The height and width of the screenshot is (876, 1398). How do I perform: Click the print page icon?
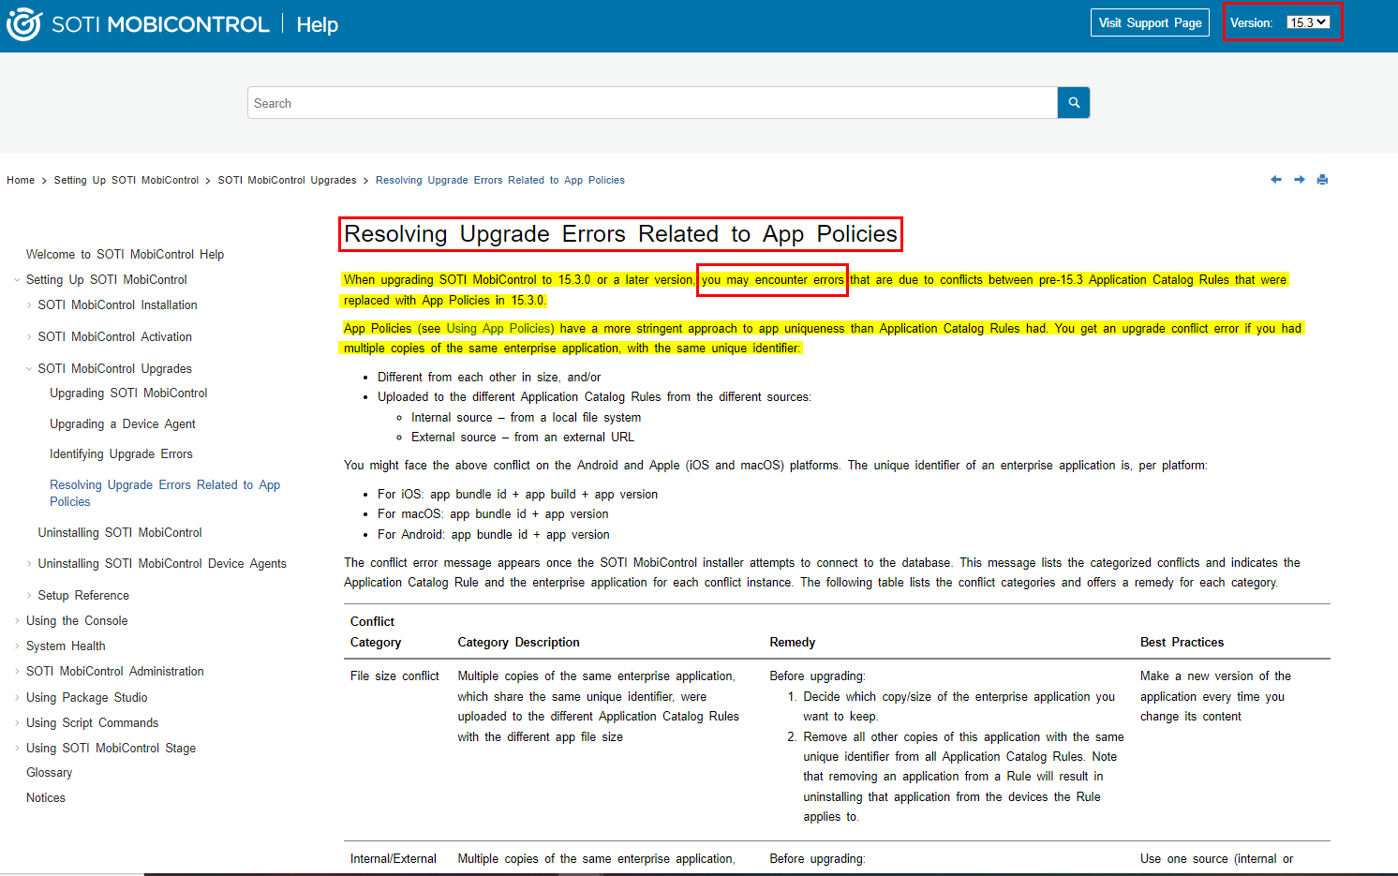(1322, 180)
